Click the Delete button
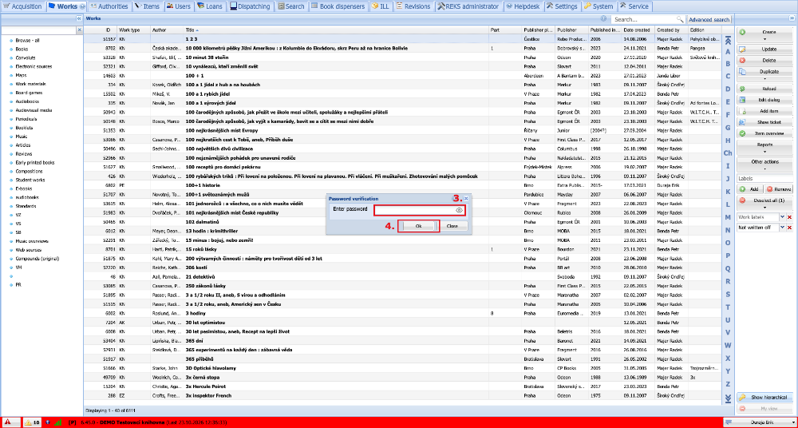This screenshot has width=798, height=428. click(765, 61)
